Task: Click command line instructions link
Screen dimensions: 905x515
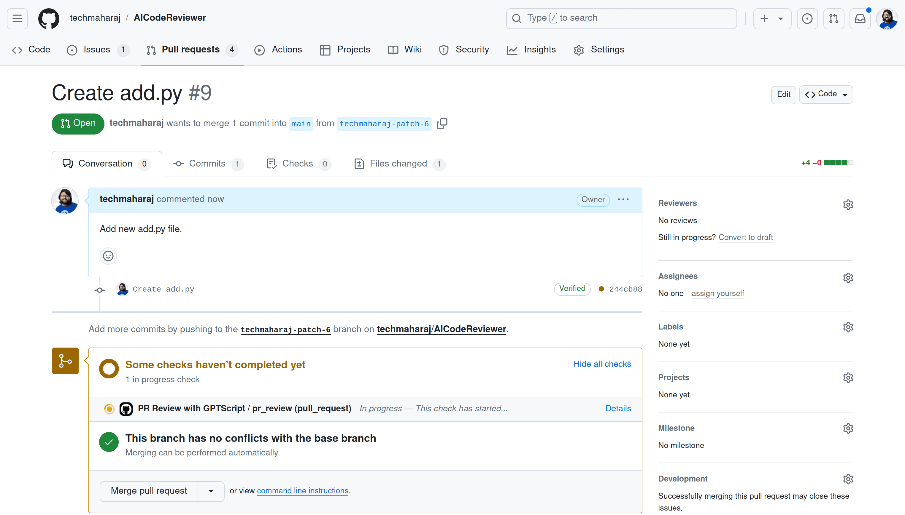Action: coord(302,491)
